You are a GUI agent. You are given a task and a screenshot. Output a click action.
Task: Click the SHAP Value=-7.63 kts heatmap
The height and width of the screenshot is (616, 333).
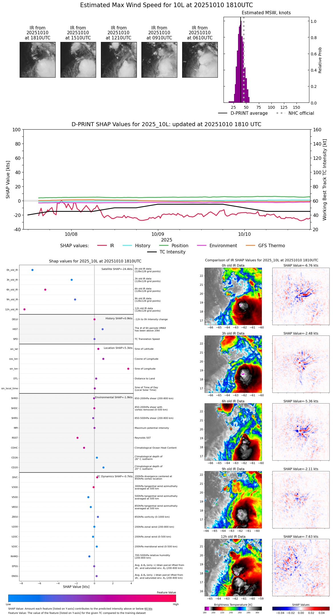300,567
